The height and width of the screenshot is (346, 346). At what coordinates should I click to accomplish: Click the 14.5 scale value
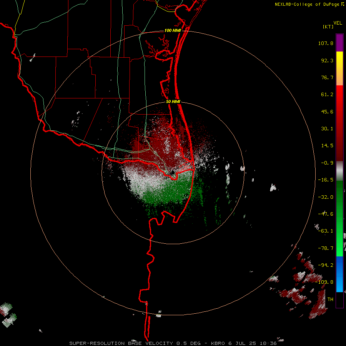pyautogui.click(x=327, y=146)
